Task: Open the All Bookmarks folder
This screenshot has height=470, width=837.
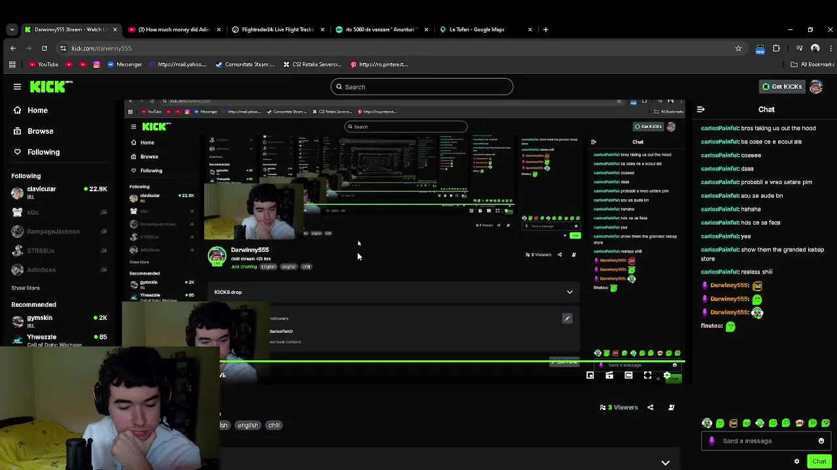Action: (x=813, y=65)
